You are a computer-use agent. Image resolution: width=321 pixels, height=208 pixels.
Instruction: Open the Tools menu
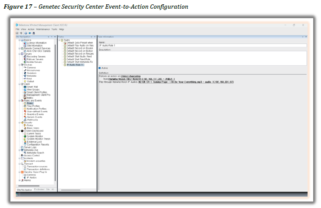[x=54, y=29]
